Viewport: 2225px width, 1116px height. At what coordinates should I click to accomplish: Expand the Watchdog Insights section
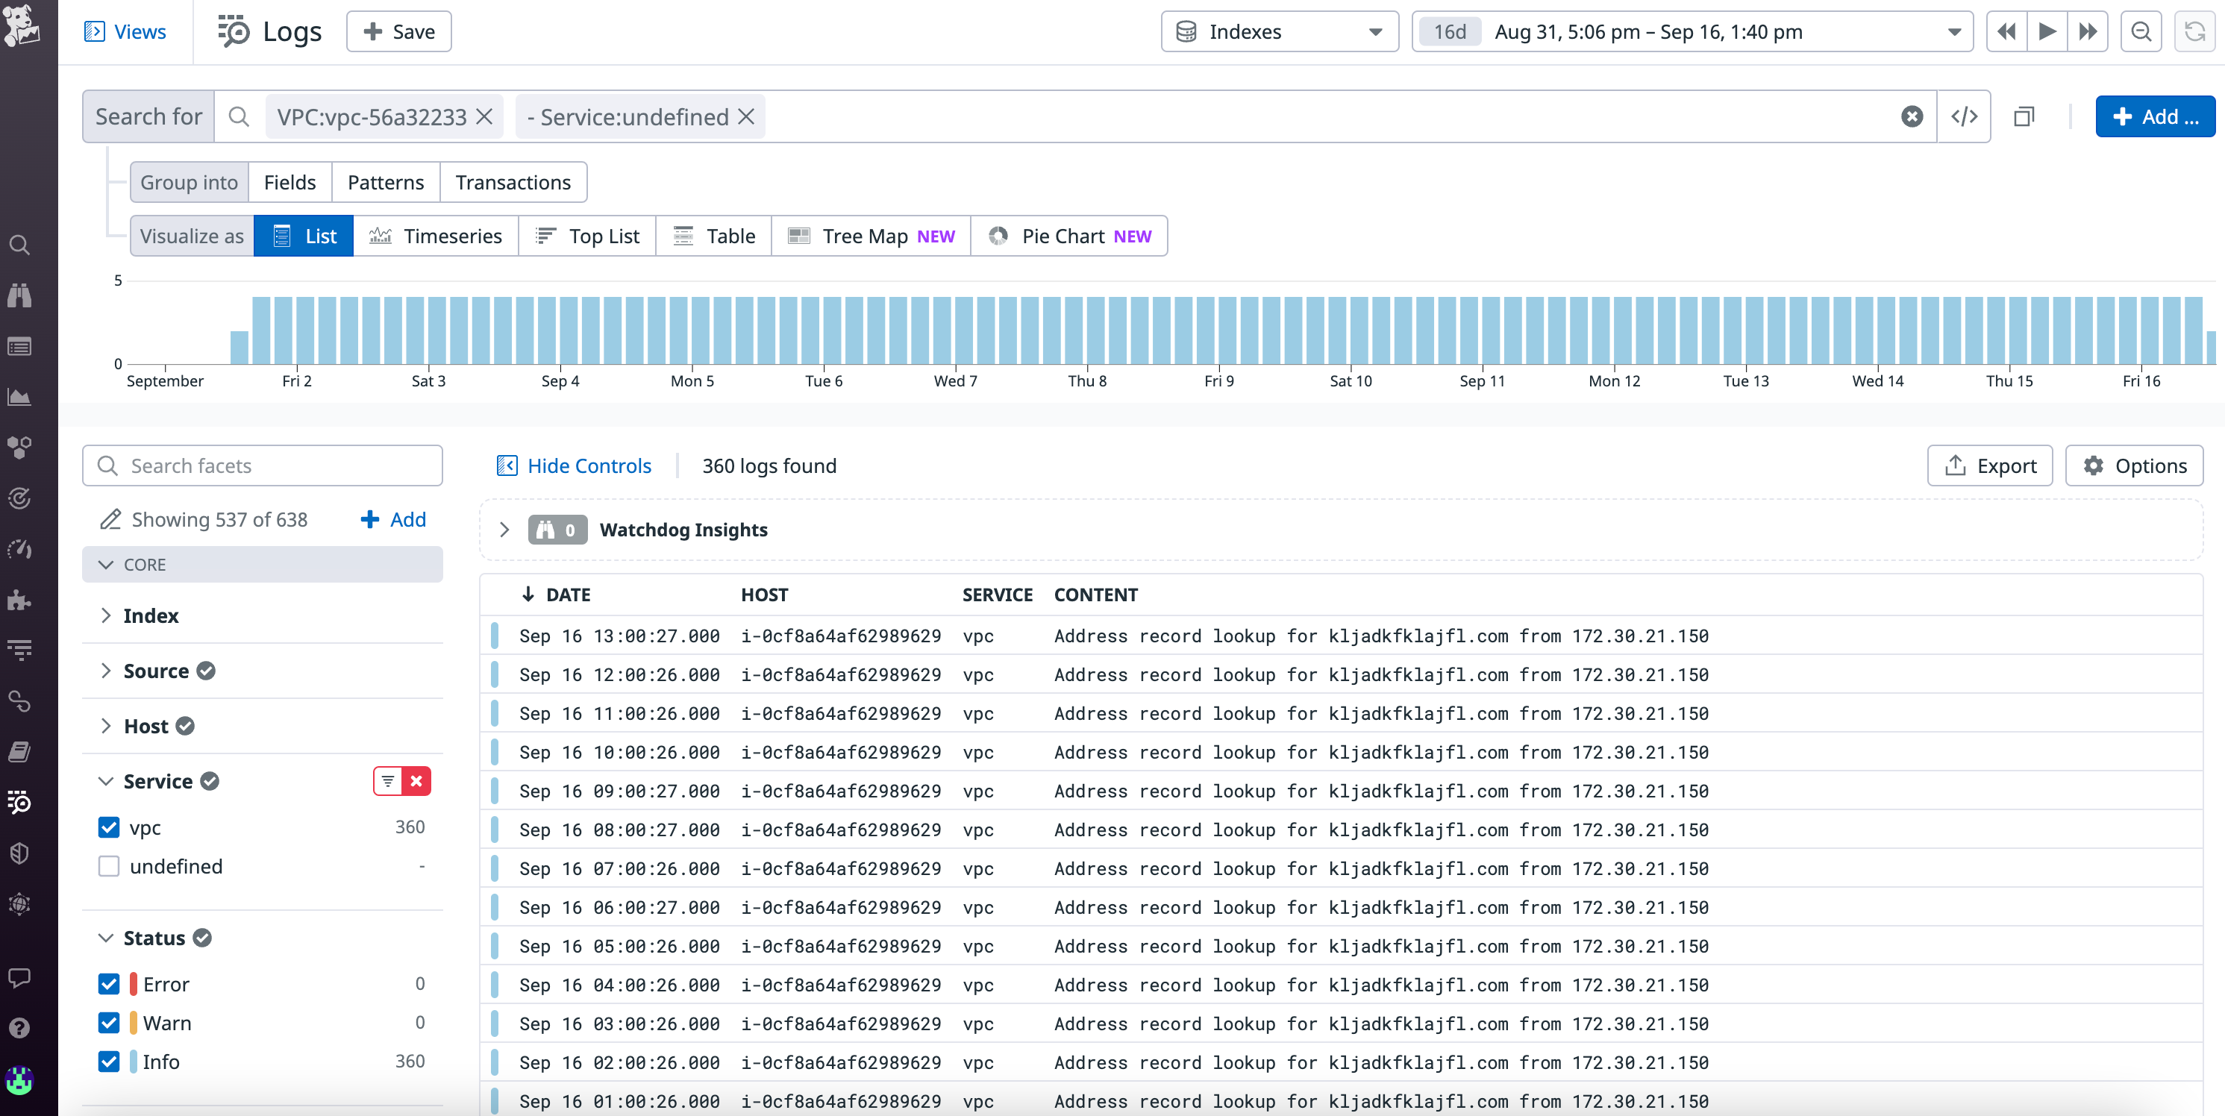click(505, 530)
